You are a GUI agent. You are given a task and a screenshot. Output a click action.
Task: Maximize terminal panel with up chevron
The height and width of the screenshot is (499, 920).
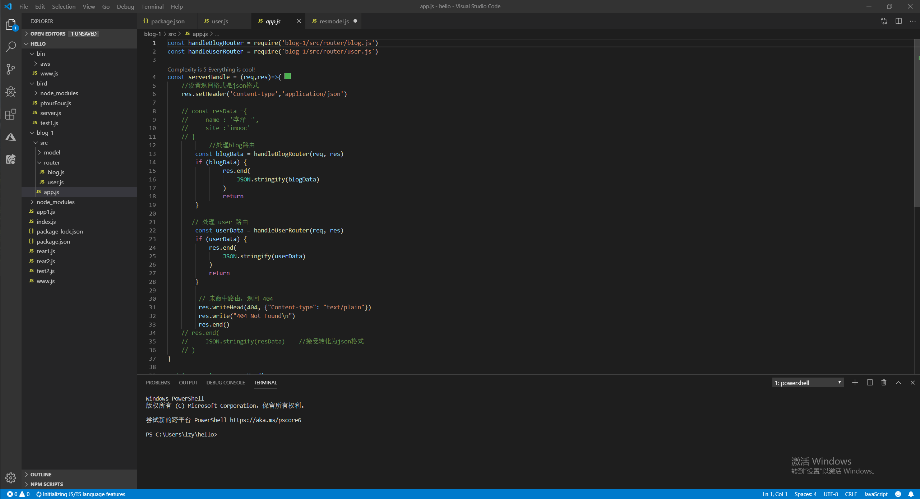pyautogui.click(x=898, y=383)
